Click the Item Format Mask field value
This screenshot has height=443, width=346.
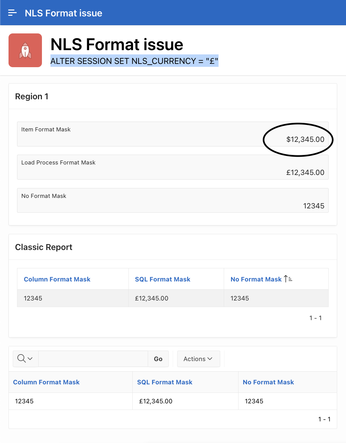tap(305, 140)
